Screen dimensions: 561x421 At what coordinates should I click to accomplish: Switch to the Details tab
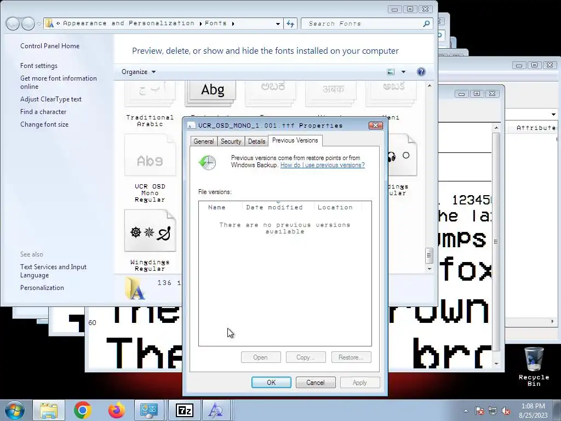coord(256,141)
